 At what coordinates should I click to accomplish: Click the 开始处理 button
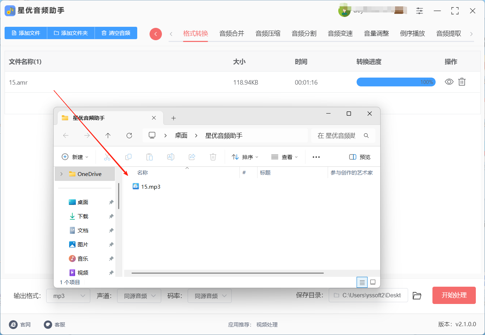tap(454, 295)
